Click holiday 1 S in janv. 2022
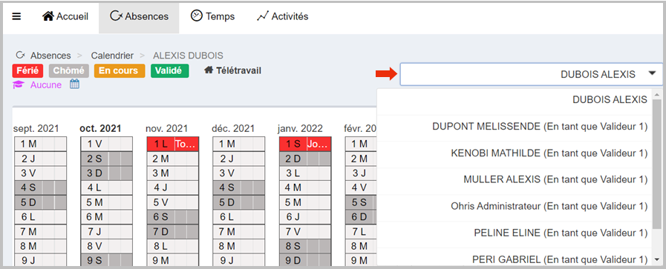This screenshot has height=269, width=666. (x=293, y=144)
